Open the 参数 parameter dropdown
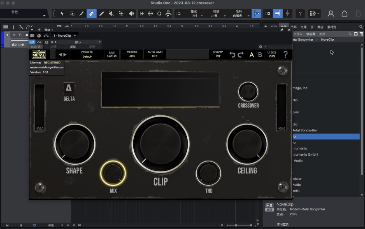Image resolution: width=365 pixels, height=229 pixels. 23,14
